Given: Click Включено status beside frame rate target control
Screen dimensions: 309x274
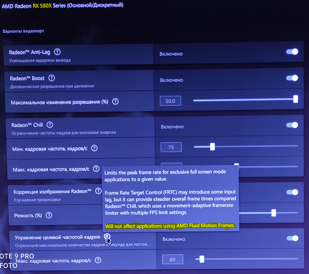Looking at the screenshot, I should point(174,239).
